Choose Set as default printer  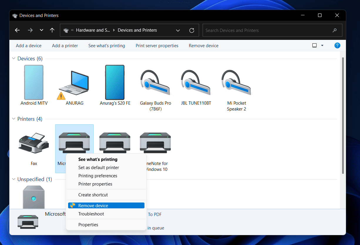(106, 168)
